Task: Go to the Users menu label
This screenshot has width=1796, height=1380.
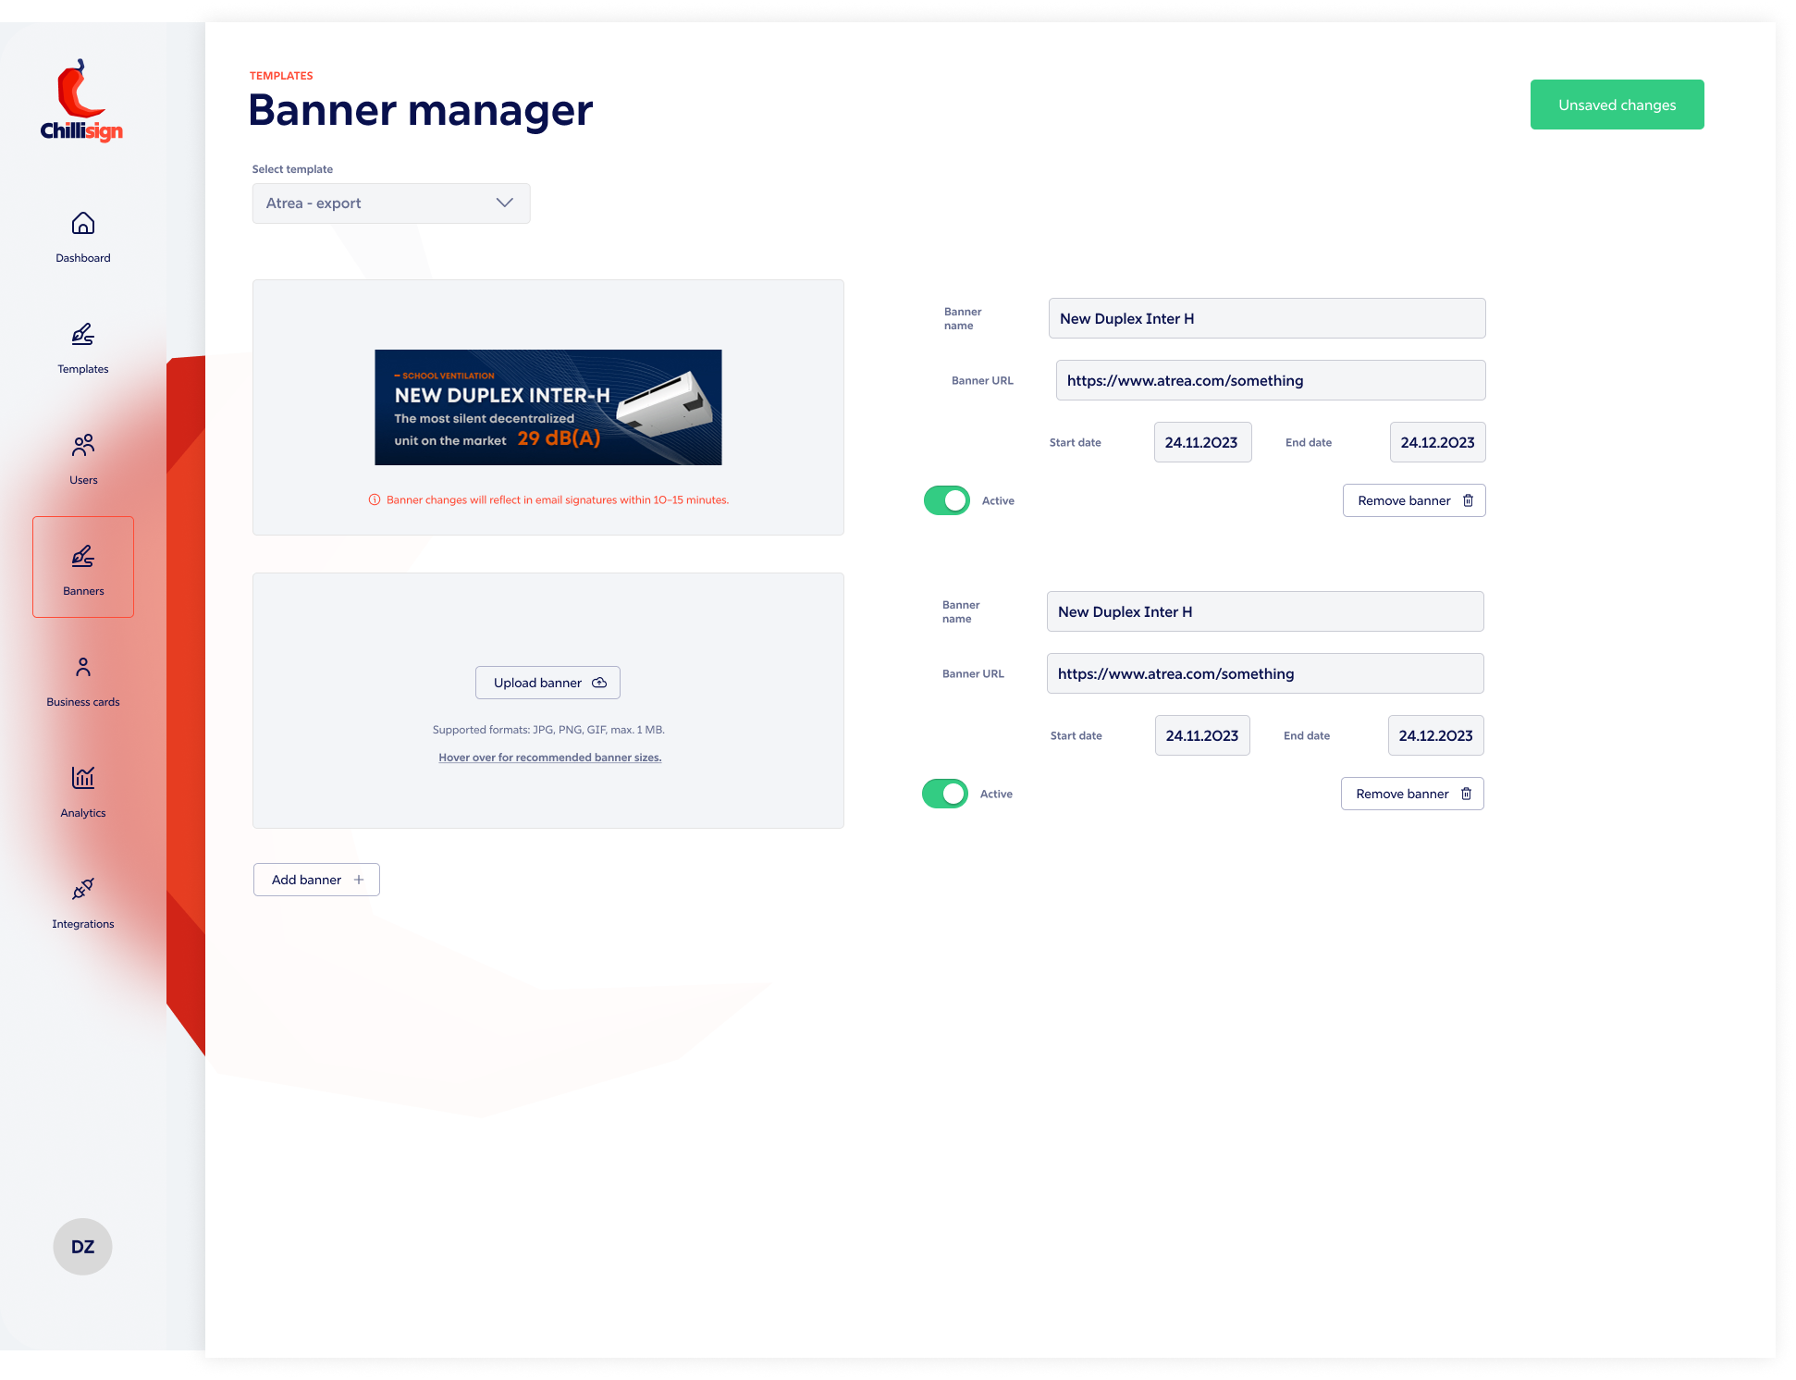Action: tap(83, 480)
